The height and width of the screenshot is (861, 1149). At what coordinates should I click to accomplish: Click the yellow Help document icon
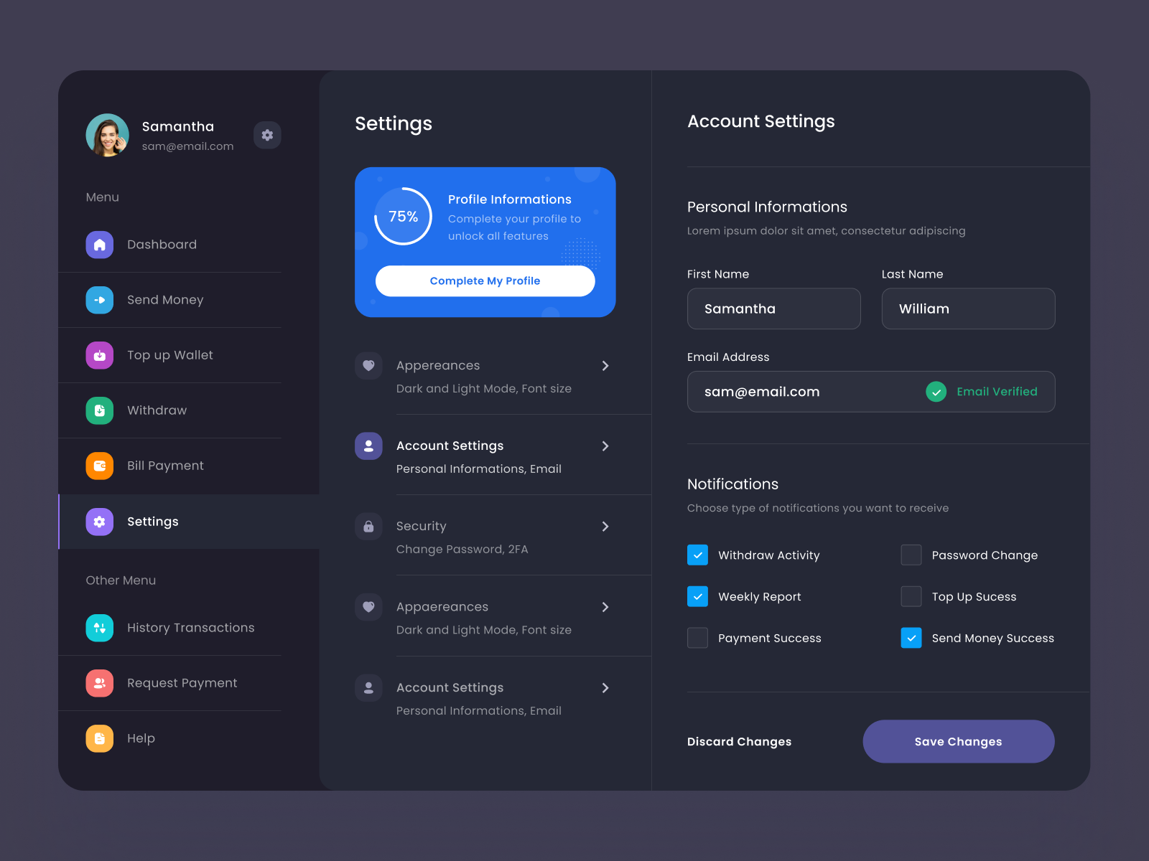(100, 738)
